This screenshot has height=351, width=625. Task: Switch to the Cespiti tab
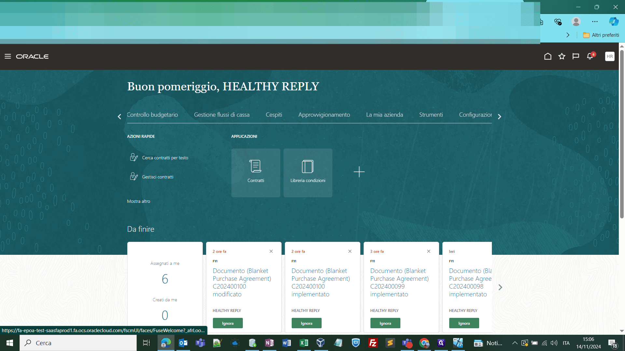click(274, 115)
